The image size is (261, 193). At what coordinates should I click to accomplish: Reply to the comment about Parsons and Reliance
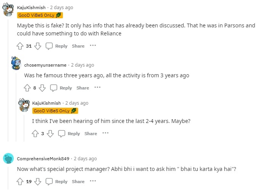pyautogui.click(x=57, y=46)
